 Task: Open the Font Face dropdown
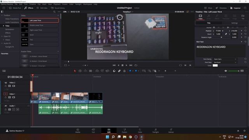point(225,62)
